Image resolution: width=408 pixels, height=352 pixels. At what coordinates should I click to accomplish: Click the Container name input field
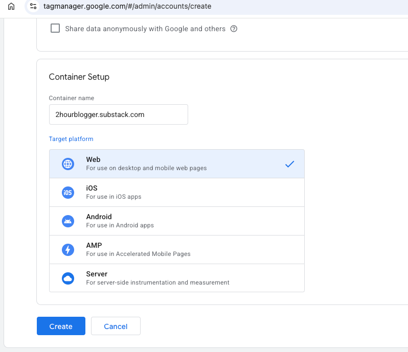tap(119, 114)
